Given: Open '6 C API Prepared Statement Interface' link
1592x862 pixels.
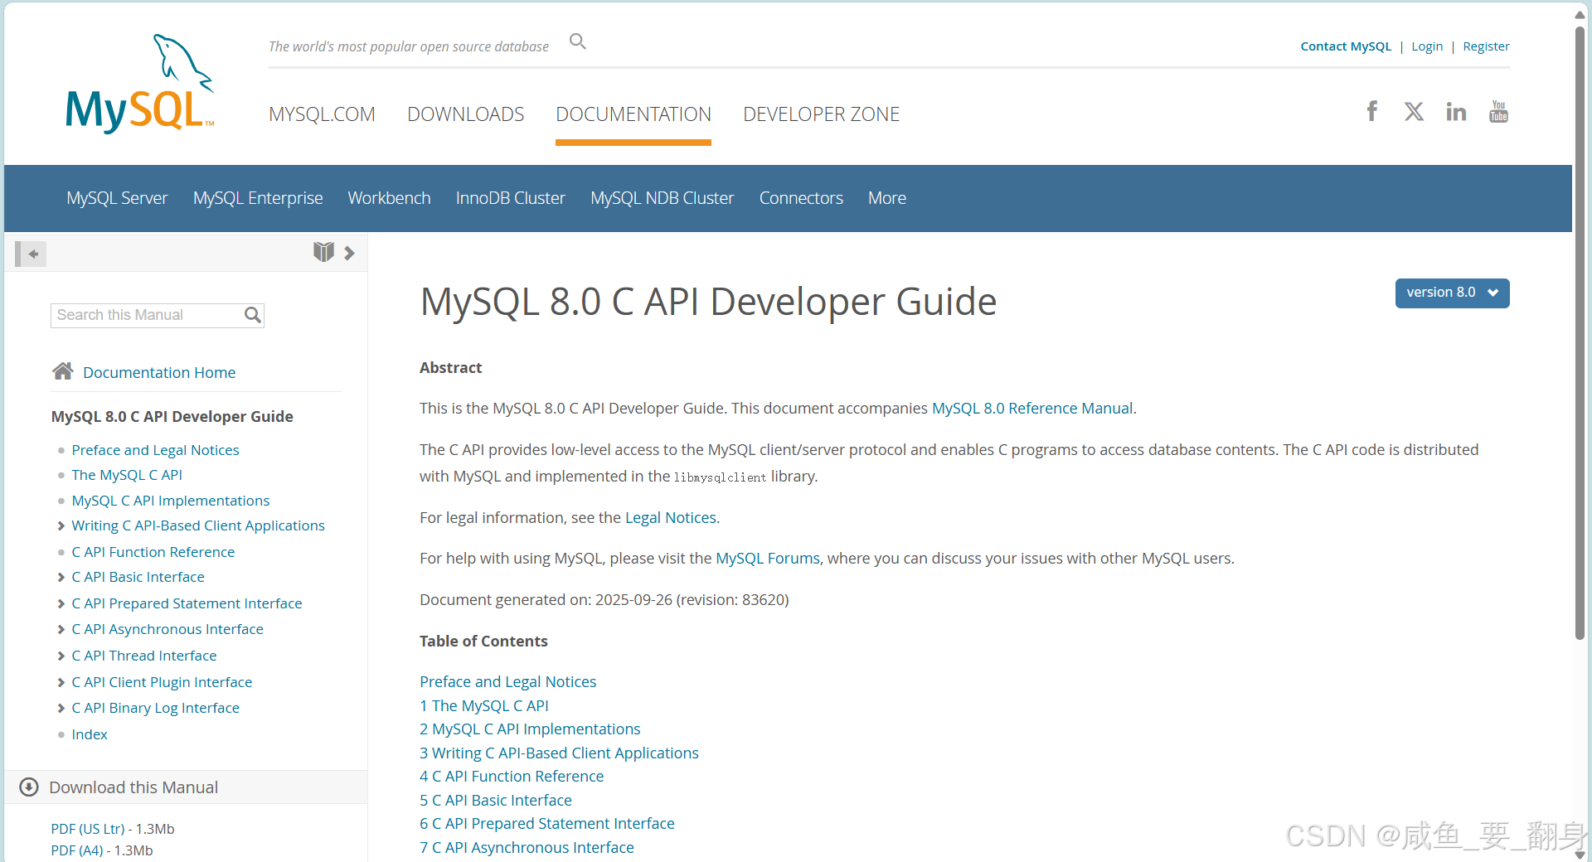Looking at the screenshot, I should (x=547, y=824).
